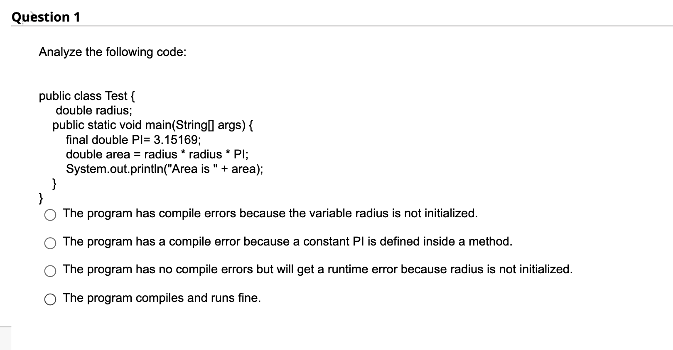Select 'The program compiles and runs fine'

click(50, 299)
